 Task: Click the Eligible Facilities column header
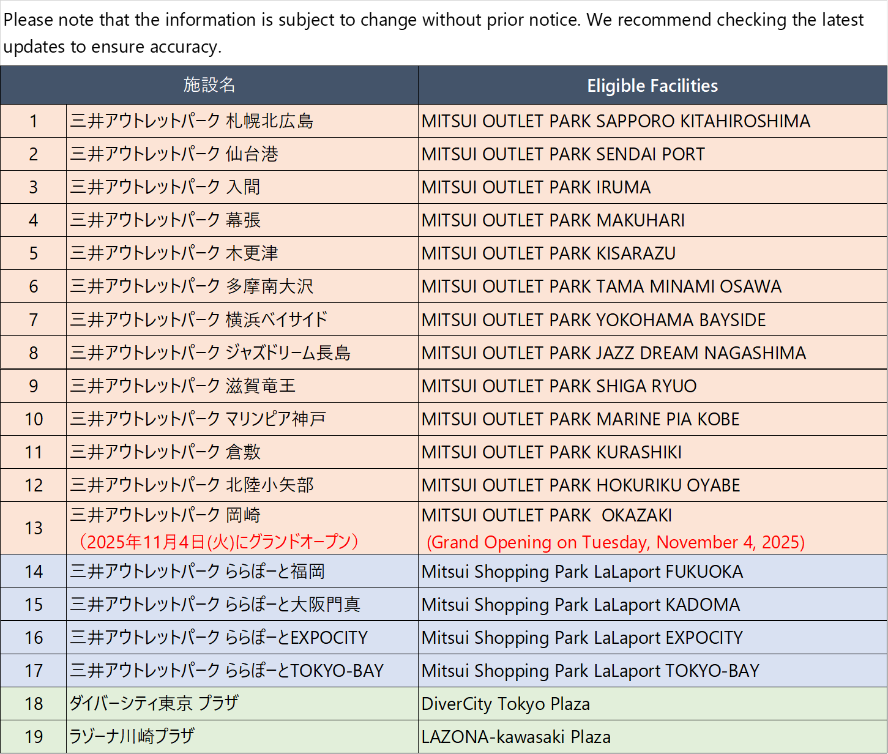tap(652, 85)
